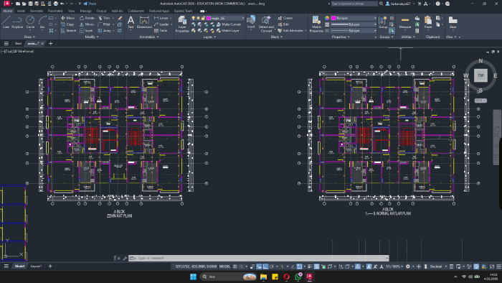Open Layer Properties manager
The height and width of the screenshot is (283, 502).
tap(182, 24)
